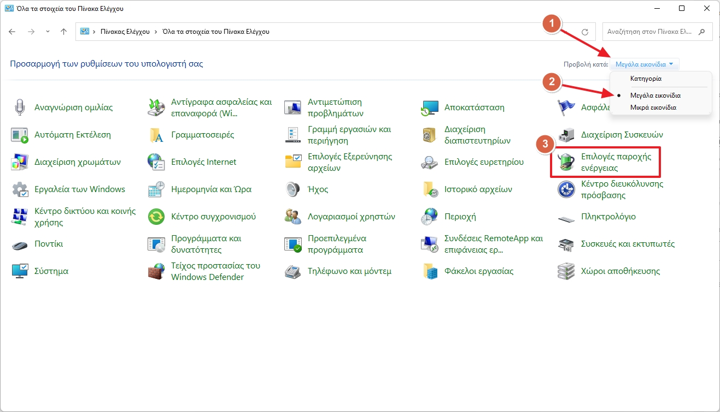
Task: Click the Τείχος προστασίας firewall icon
Action: click(x=156, y=271)
